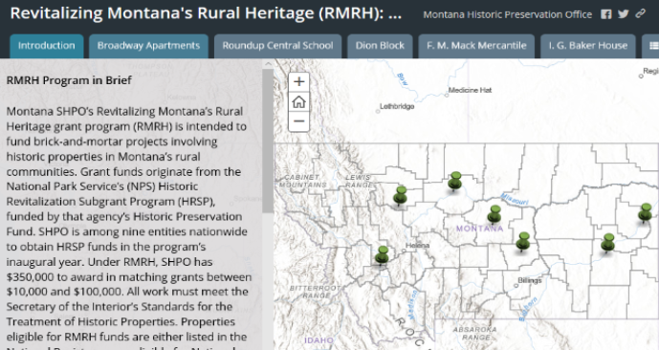
Task: Select the easternmost green pin at map edge
Action: (x=646, y=212)
